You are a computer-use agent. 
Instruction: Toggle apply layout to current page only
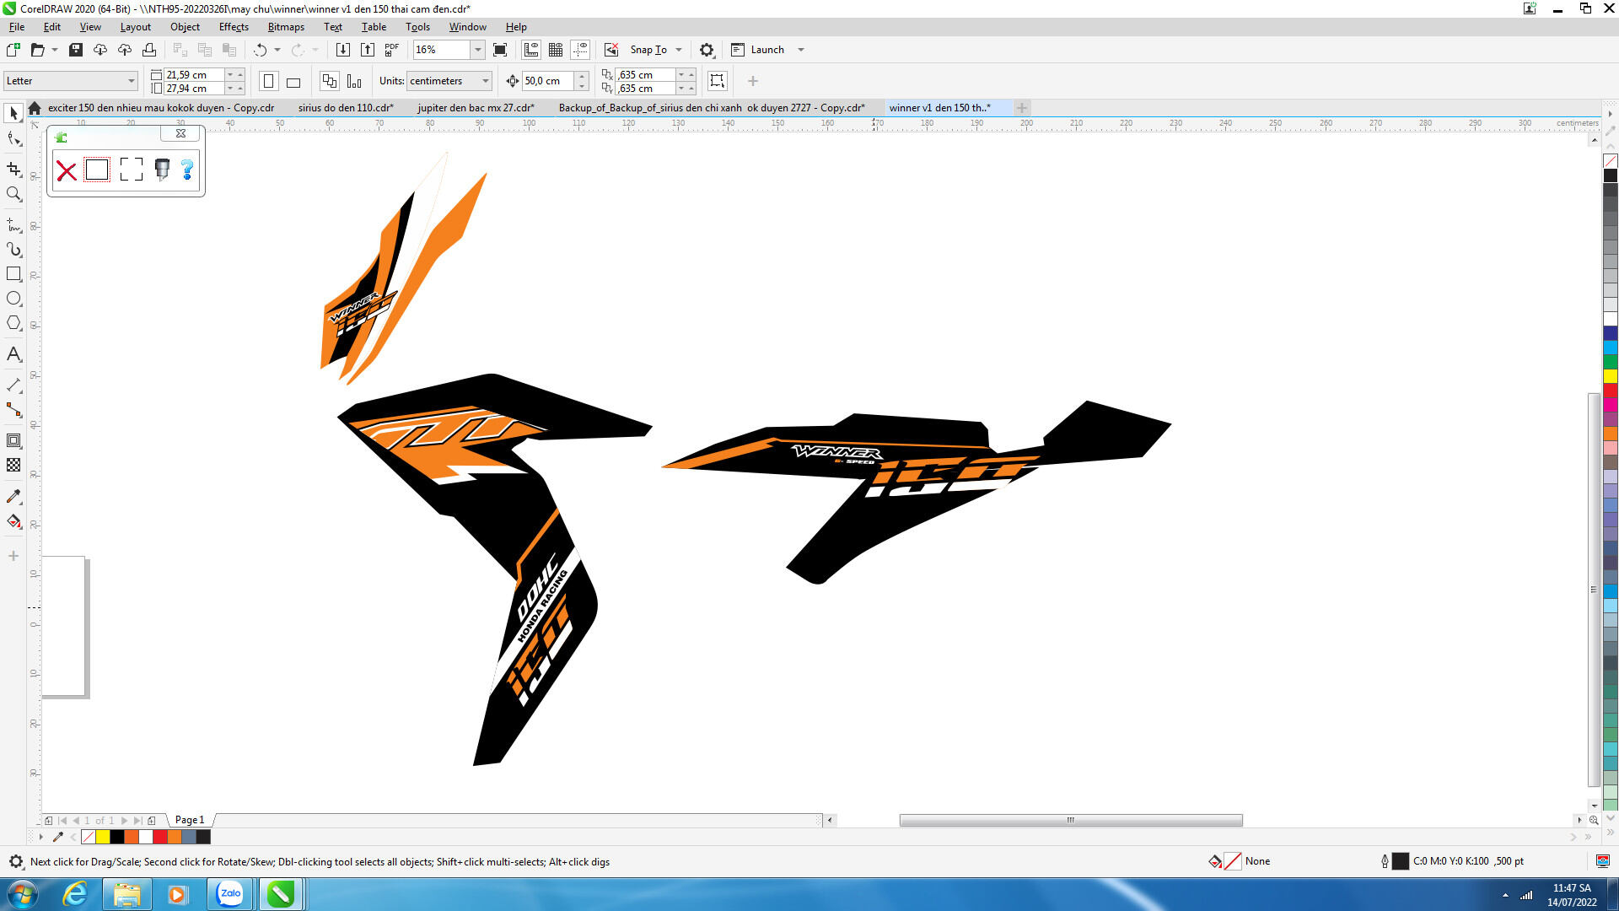tap(354, 81)
